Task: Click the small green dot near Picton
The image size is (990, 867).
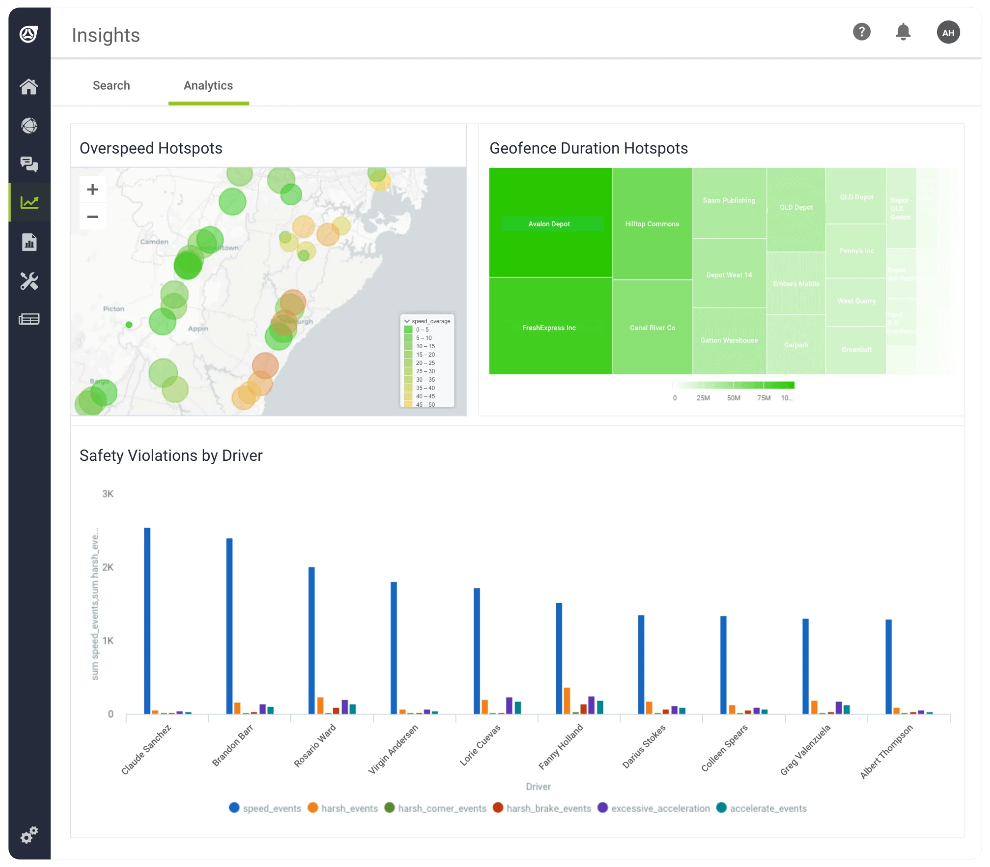Action: point(129,325)
